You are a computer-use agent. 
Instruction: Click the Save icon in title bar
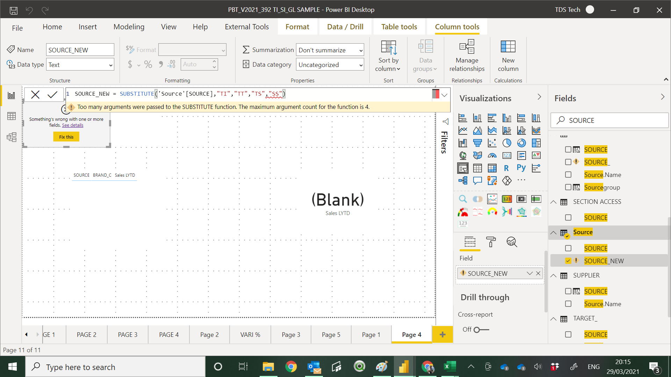click(14, 10)
